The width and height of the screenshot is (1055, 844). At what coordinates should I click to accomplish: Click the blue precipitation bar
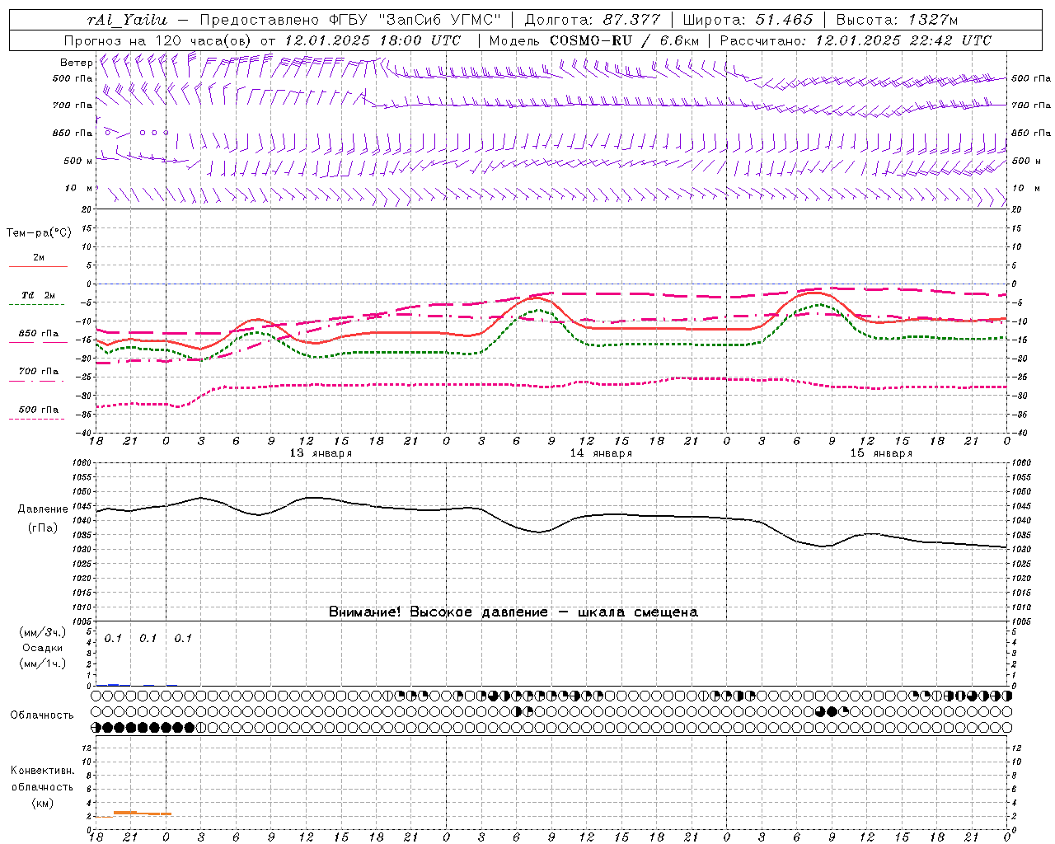click(114, 684)
